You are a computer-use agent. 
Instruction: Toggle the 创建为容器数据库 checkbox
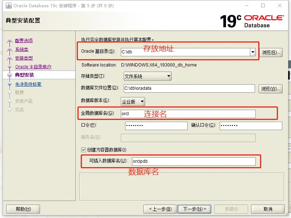tap(84, 150)
